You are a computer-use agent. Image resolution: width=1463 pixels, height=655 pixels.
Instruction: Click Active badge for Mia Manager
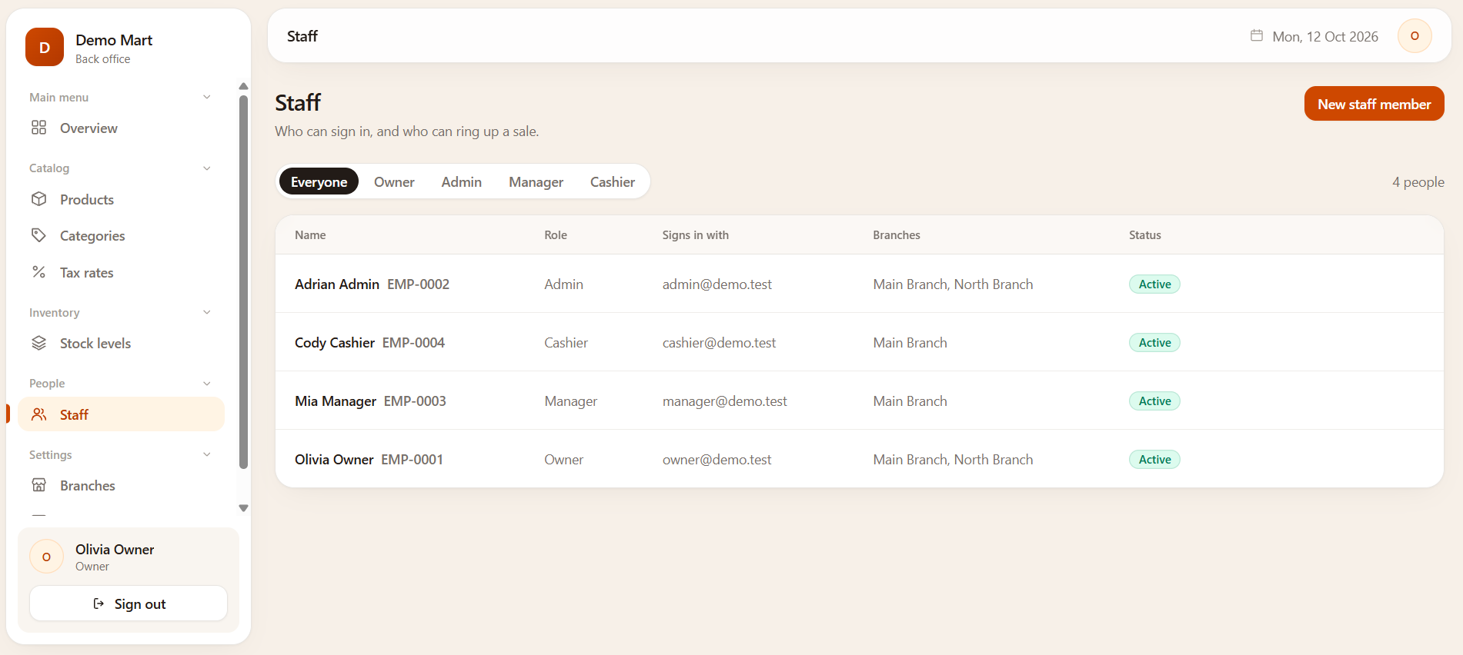click(1154, 401)
